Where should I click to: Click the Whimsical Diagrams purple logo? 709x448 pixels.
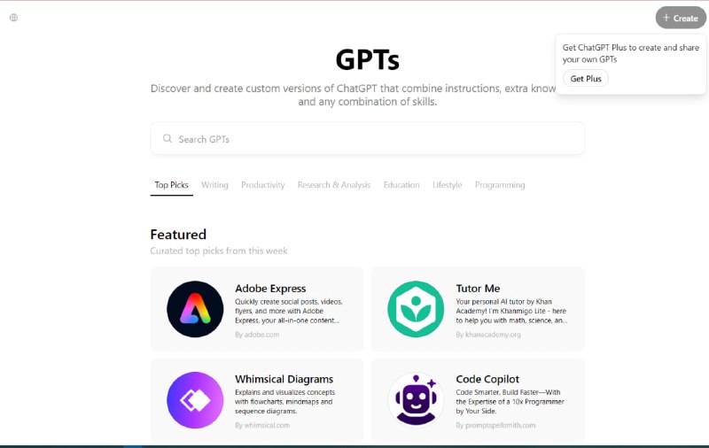point(195,400)
